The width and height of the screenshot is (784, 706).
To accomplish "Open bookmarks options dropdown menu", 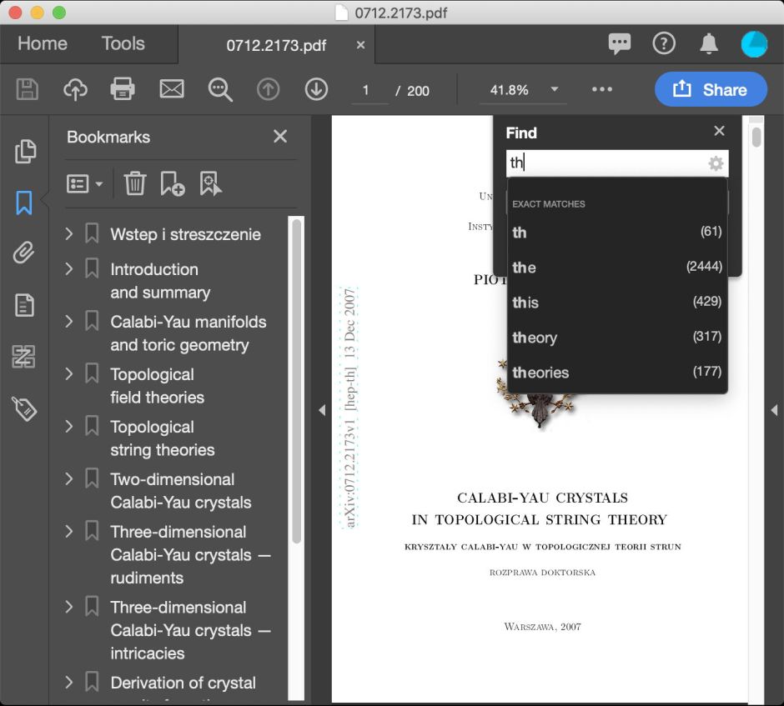I will click(84, 183).
